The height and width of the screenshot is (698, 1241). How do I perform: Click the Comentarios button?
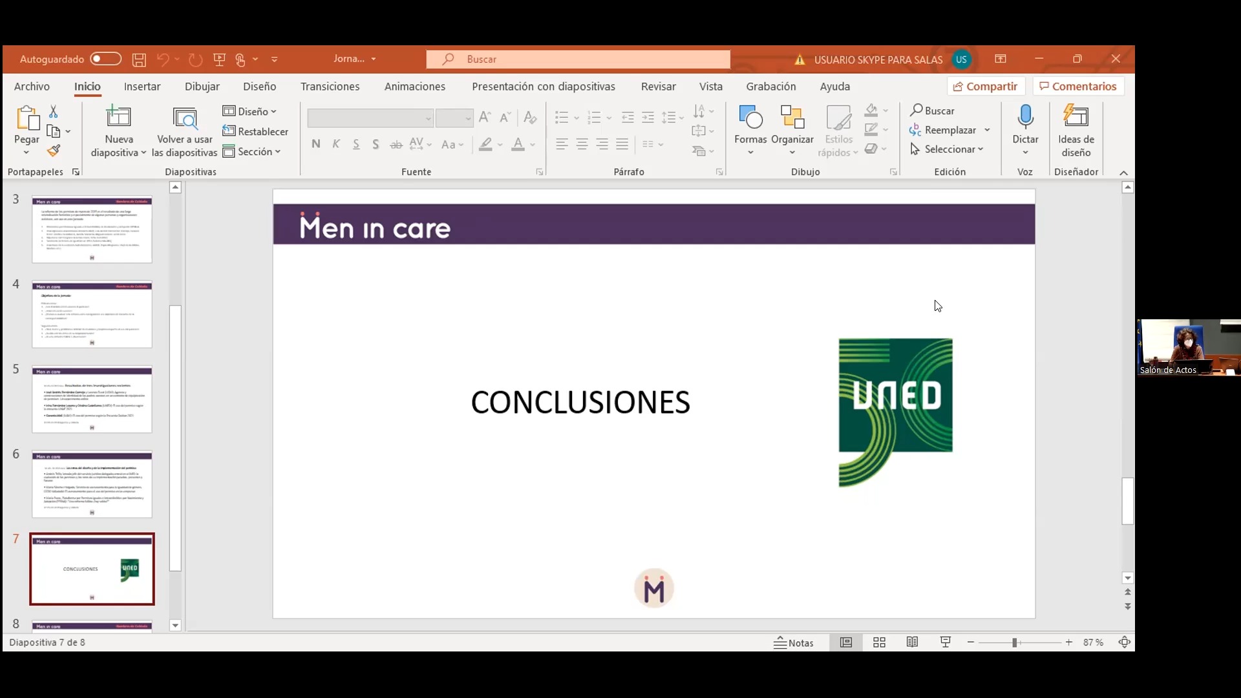click(1078, 87)
